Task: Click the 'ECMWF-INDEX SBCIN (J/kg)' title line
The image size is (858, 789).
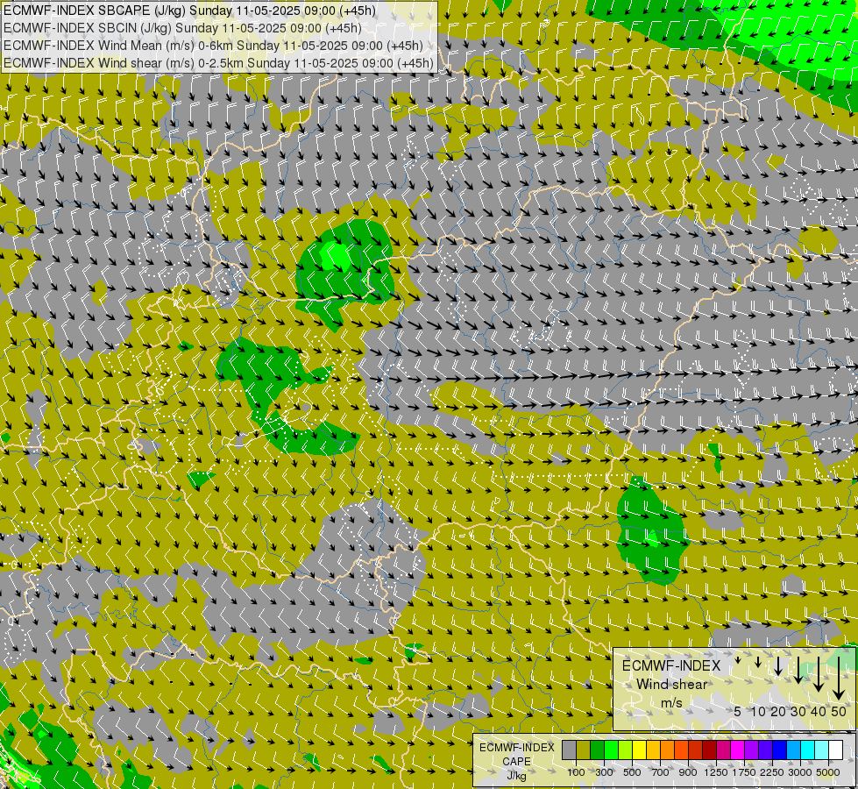Action: (182, 28)
